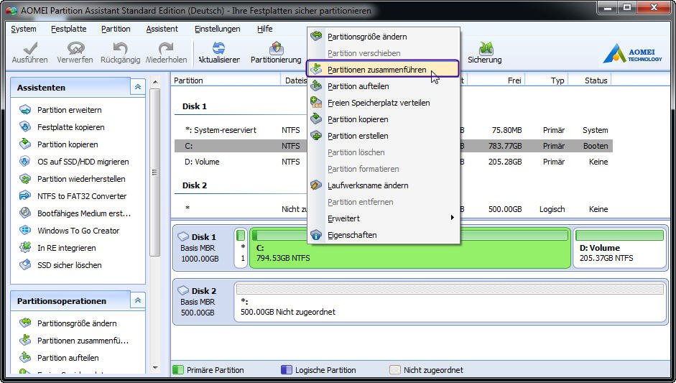Screen dimensions: 676x383
Task: Select the System-reserviert row in list
Action: point(393,130)
